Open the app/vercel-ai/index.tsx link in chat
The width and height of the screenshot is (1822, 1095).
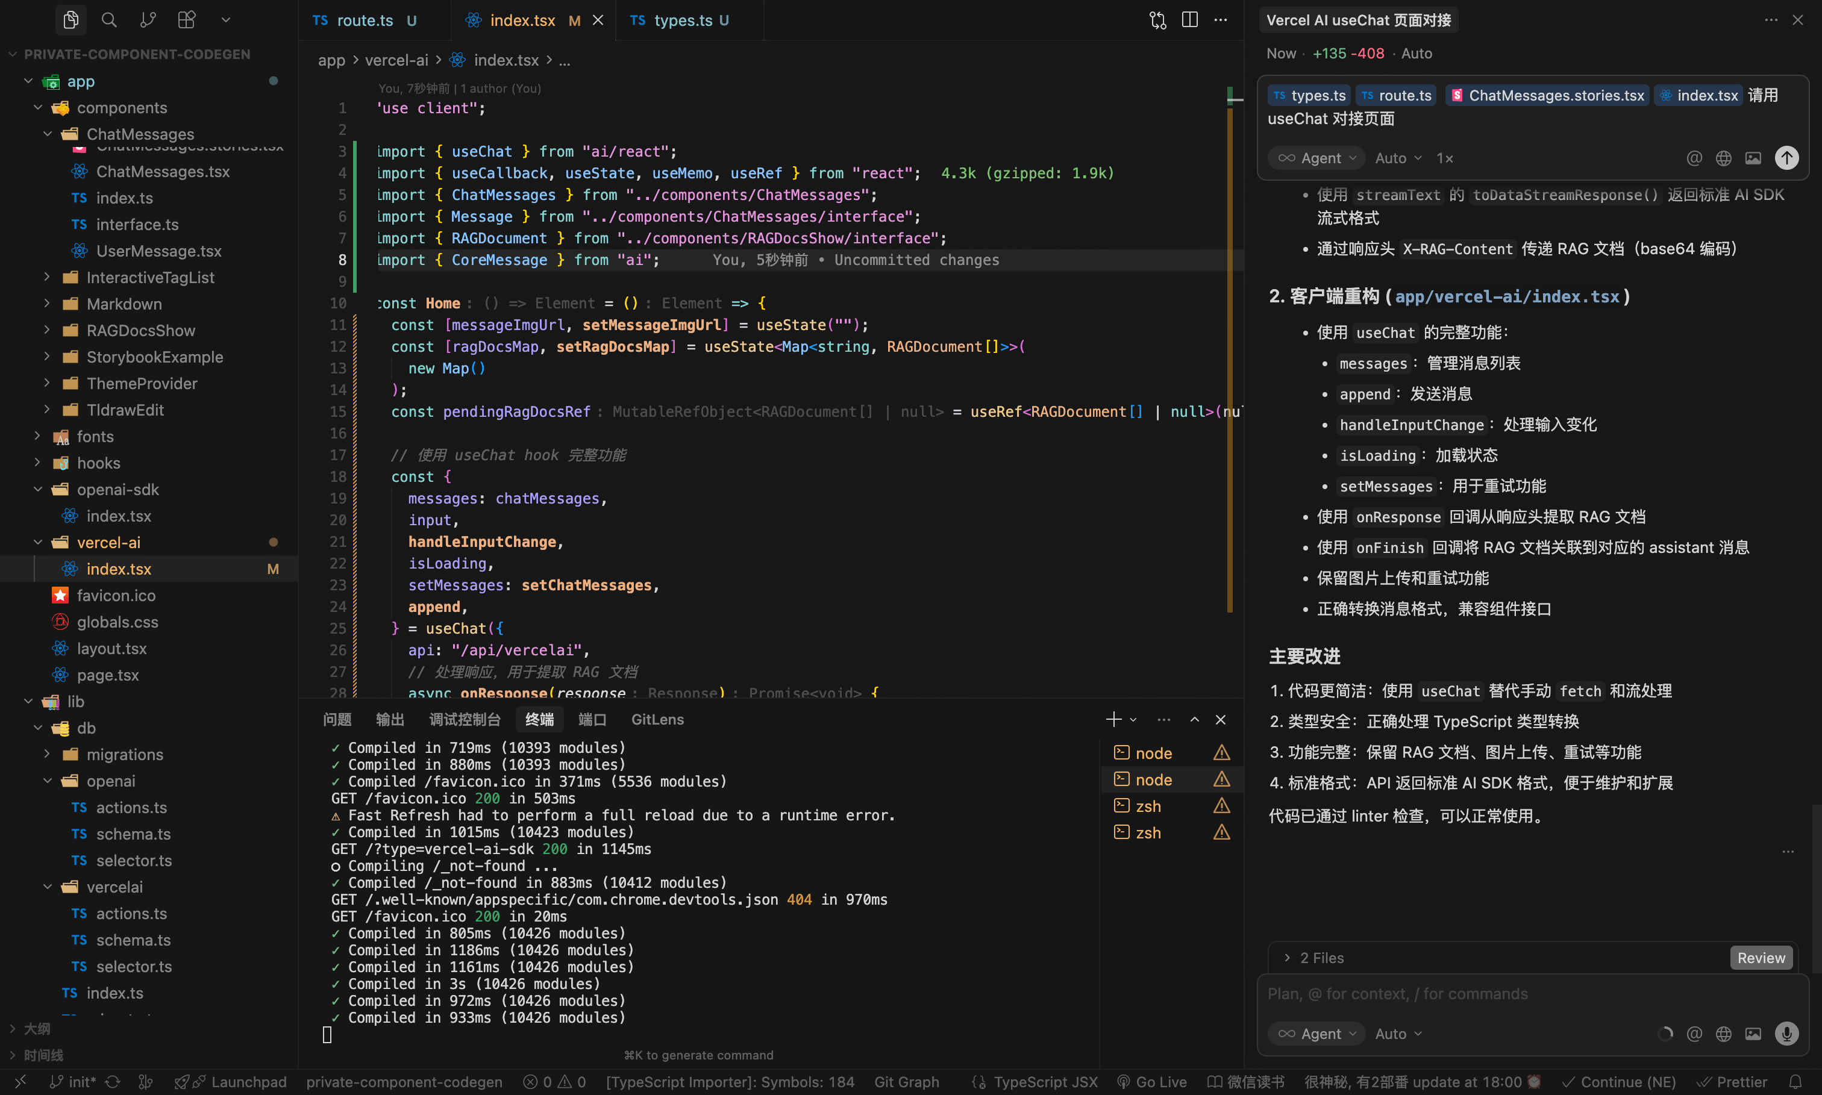point(1507,296)
